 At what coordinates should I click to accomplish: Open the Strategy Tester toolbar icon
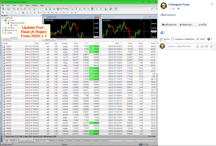[x=29, y=9]
